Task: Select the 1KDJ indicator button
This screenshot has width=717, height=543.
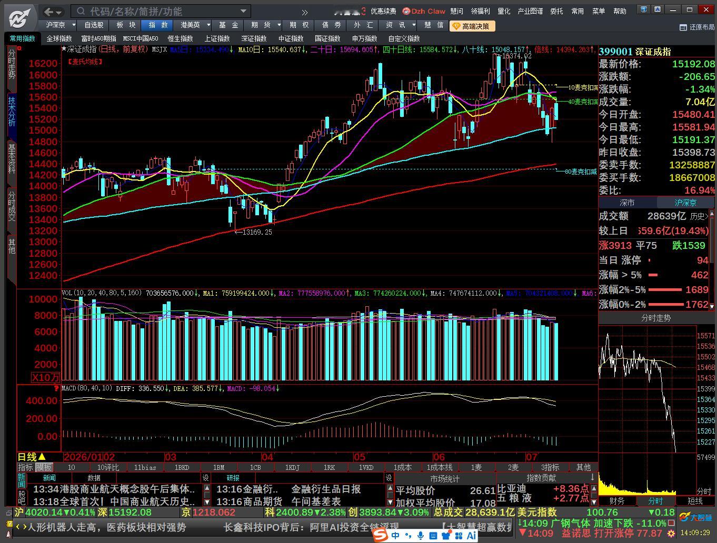Action: (x=292, y=467)
